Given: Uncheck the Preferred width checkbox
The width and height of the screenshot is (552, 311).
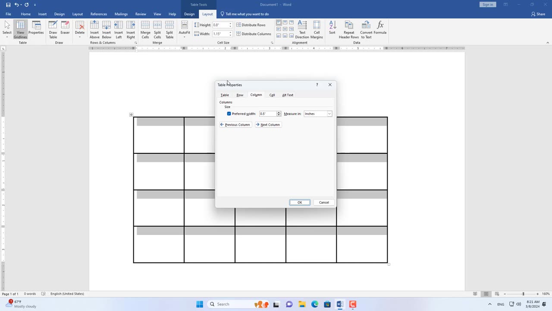Looking at the screenshot, I should click(229, 114).
